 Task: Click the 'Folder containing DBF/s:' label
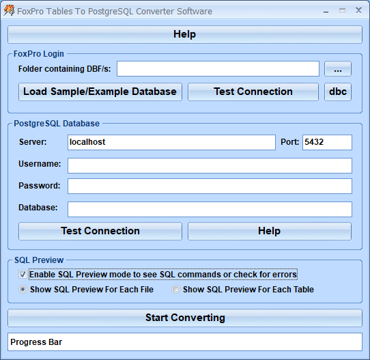[64, 69]
